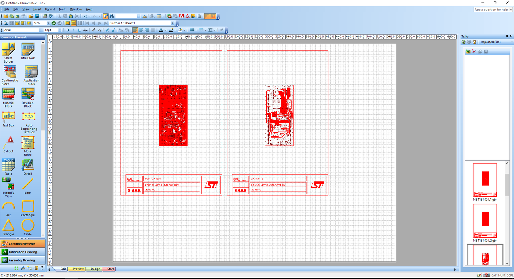Click the Undo arrow icon

click(x=85, y=16)
